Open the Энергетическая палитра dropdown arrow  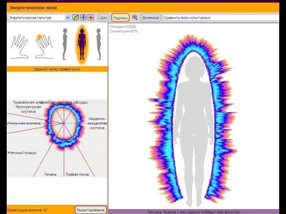tap(67, 18)
